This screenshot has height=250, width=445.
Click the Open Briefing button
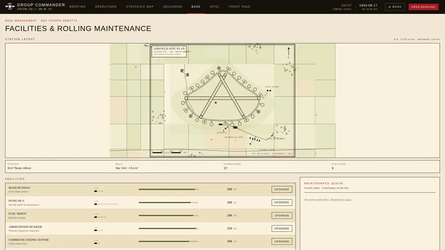423,7
